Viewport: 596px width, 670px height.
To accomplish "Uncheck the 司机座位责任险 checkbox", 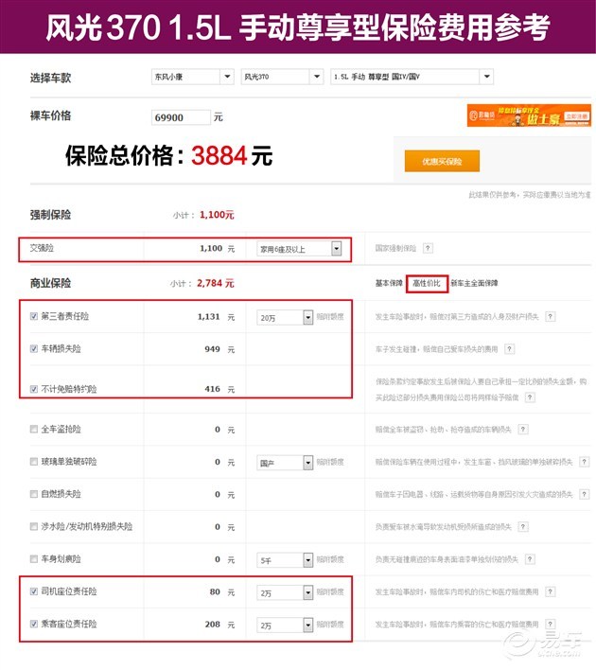I will tap(34, 591).
